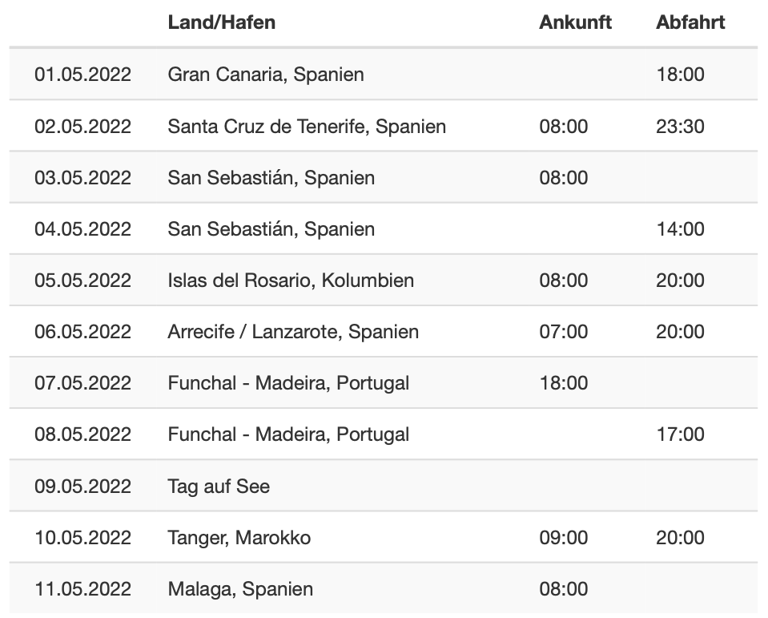768x618 pixels.
Task: Click the Land/Hafen column header
Action: click(221, 22)
